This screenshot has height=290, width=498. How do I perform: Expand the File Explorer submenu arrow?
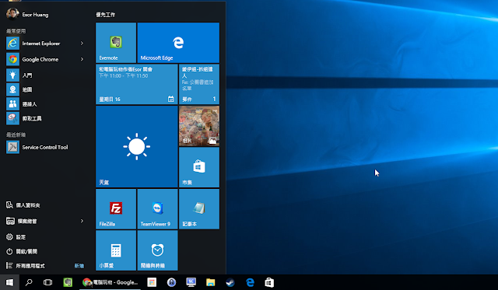pos(82,221)
